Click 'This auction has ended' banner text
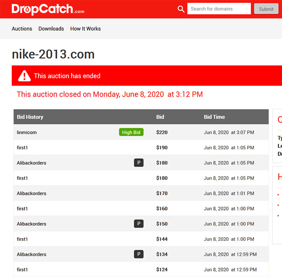 (67, 76)
